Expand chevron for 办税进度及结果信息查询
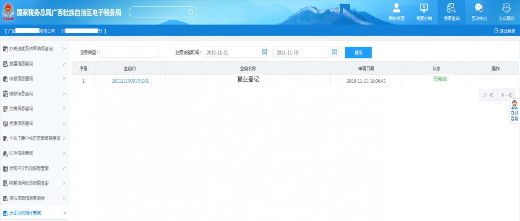 pos(64,49)
